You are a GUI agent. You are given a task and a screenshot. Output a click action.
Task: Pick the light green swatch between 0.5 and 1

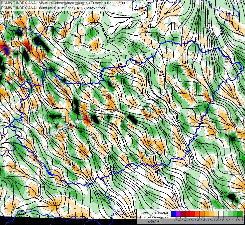click(230, 214)
